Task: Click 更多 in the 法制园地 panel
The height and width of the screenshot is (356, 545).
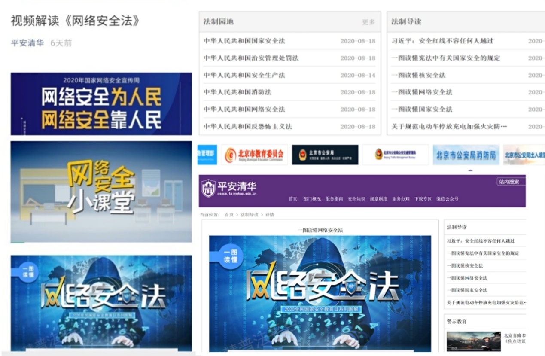Action: [368, 22]
